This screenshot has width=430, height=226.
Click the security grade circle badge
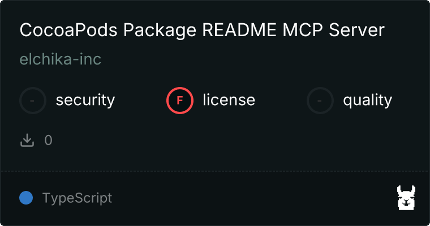click(33, 101)
